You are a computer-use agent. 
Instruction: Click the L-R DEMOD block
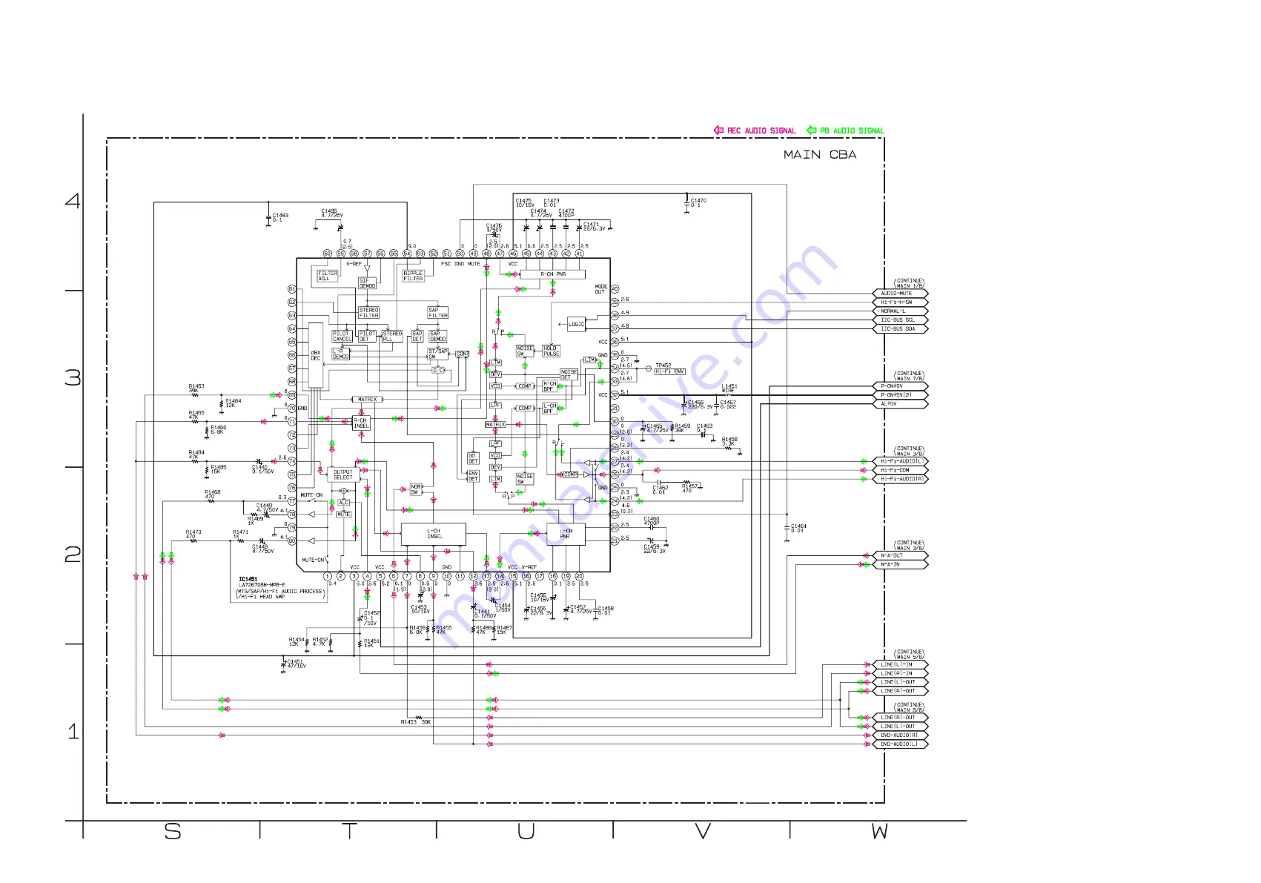(340, 354)
